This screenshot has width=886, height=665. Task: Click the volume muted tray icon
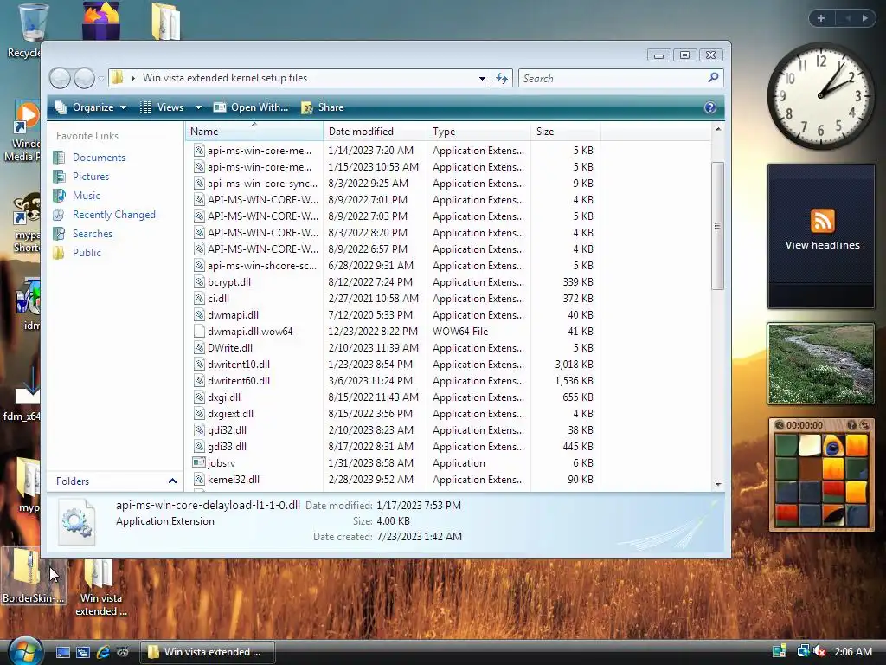(x=819, y=651)
